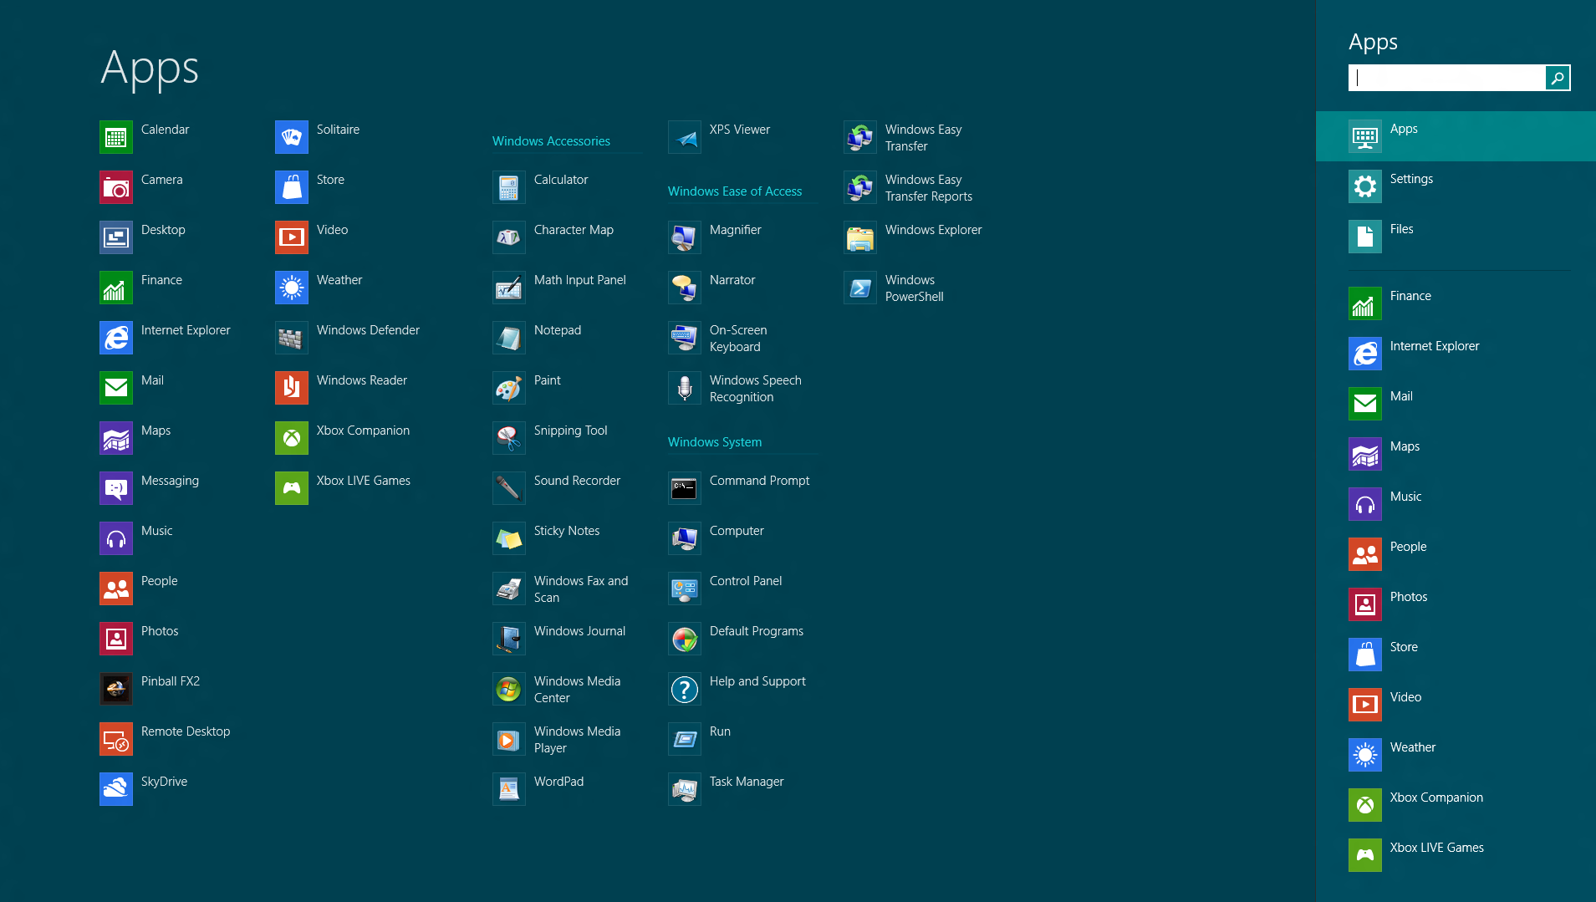Launch Task Manager icon
This screenshot has height=902, width=1596.
pos(684,789)
